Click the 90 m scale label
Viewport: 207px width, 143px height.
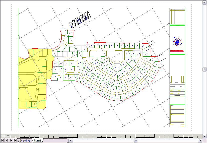[5, 136]
